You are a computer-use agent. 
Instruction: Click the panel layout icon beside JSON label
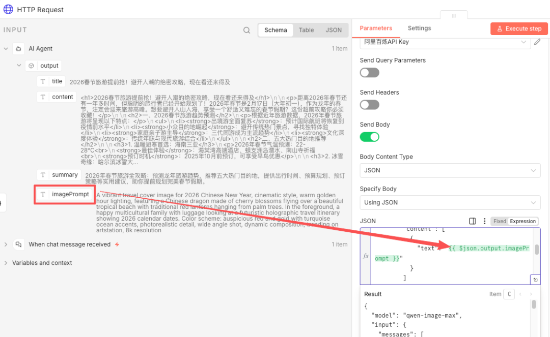[x=472, y=221]
